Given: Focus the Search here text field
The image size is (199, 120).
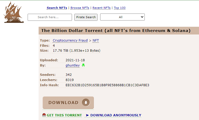Looking at the screenshot, I should coord(50,17).
